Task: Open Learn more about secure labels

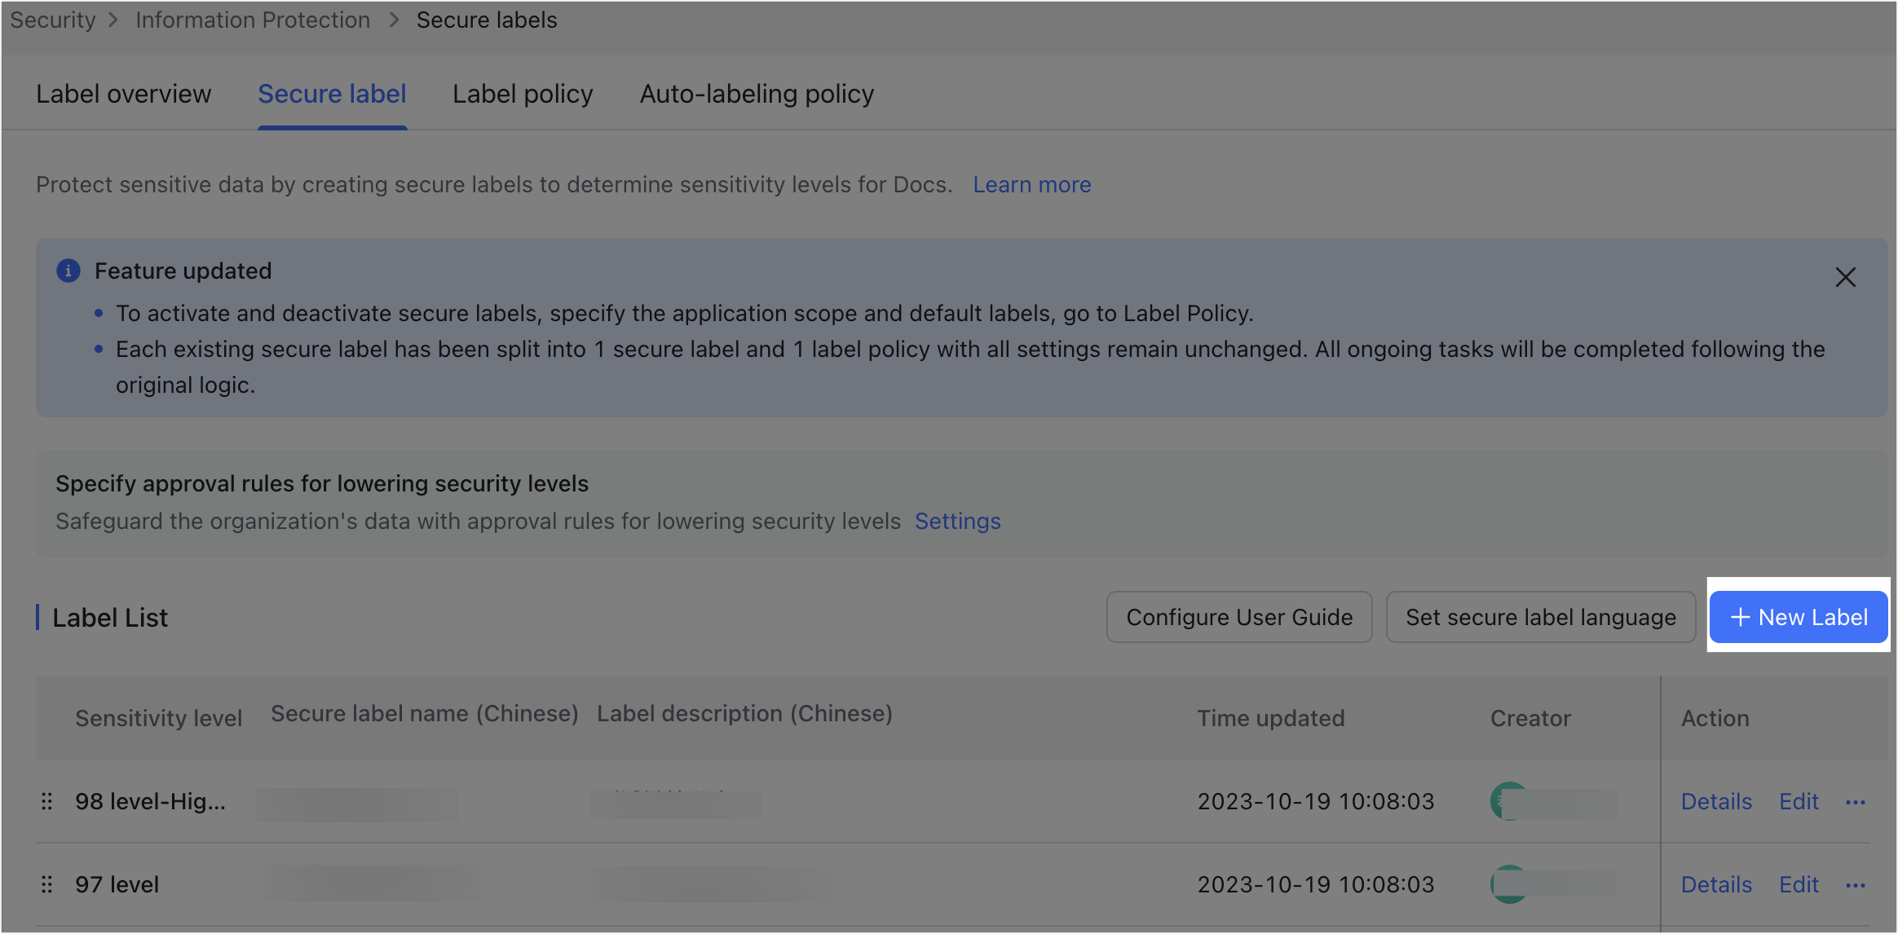Action: pos(1031,185)
